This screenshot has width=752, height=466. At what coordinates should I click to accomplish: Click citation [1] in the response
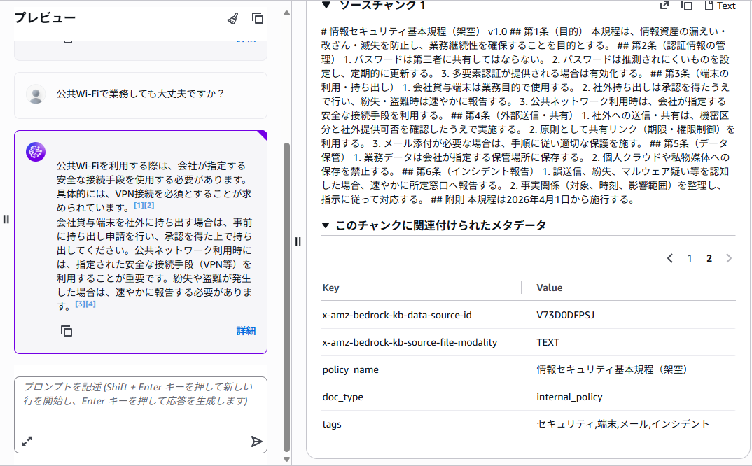point(138,206)
